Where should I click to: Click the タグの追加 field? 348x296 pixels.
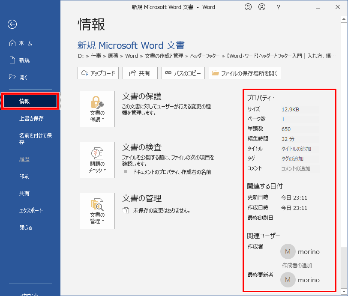300,158
